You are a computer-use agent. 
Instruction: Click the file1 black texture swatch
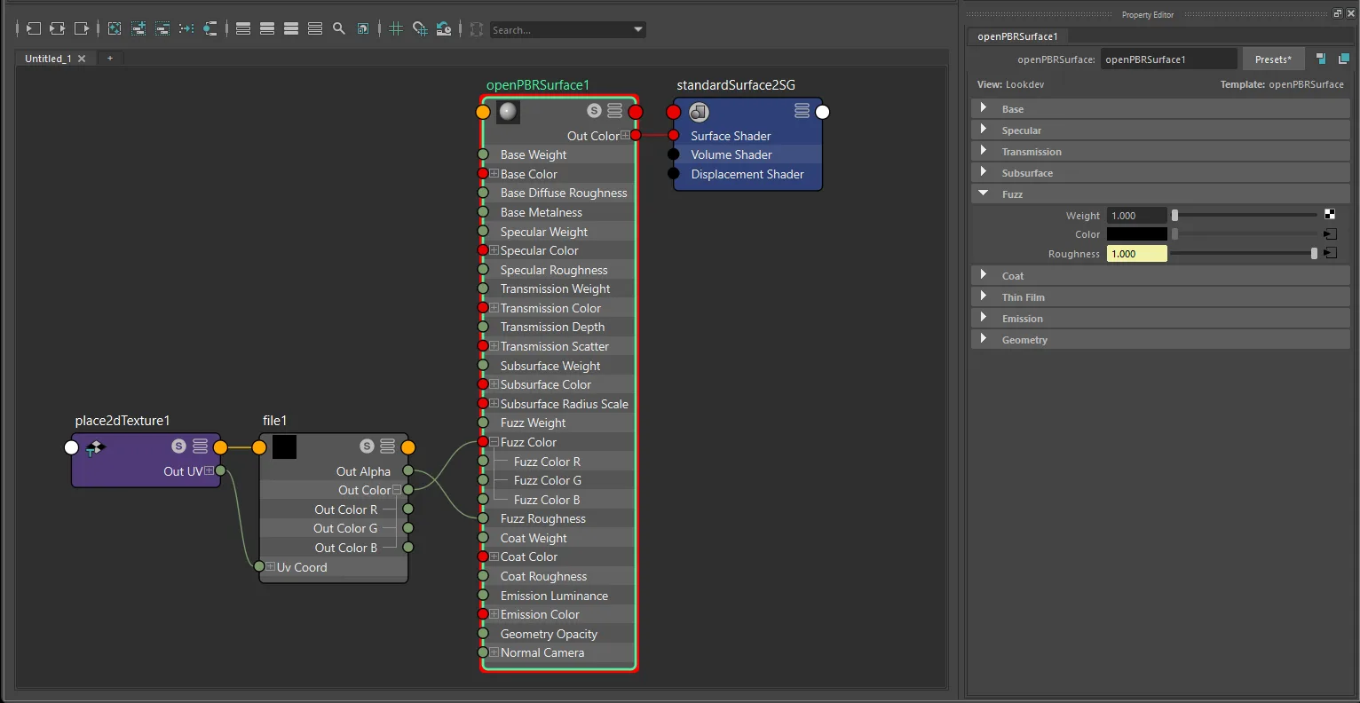click(284, 446)
